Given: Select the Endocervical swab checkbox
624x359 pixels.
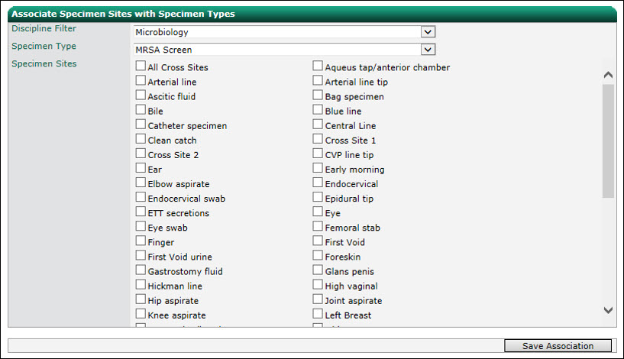Looking at the screenshot, I should tap(141, 197).
